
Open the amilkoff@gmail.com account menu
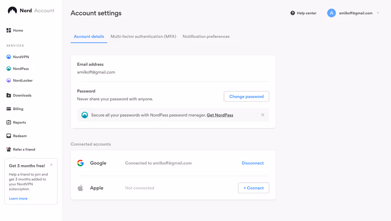(356, 13)
